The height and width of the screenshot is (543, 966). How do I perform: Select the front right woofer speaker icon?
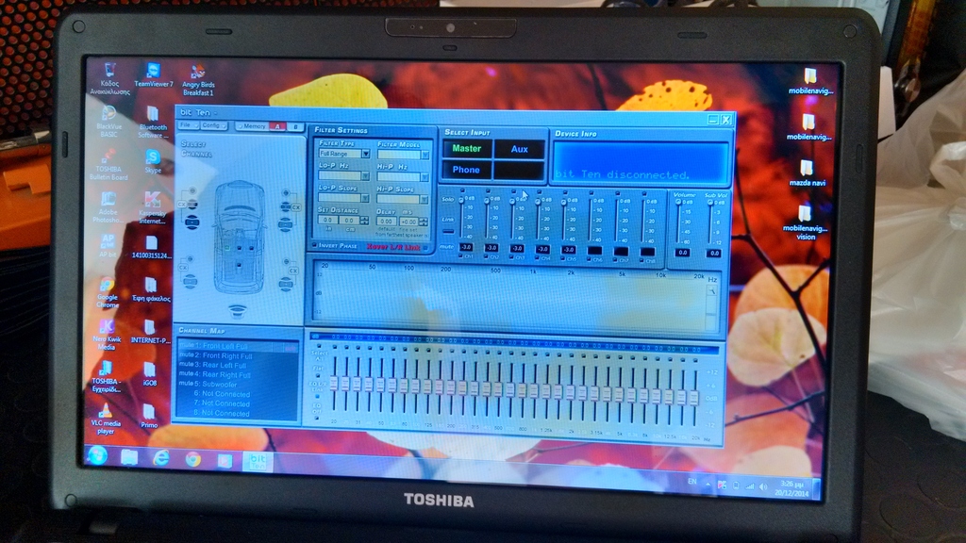click(285, 224)
